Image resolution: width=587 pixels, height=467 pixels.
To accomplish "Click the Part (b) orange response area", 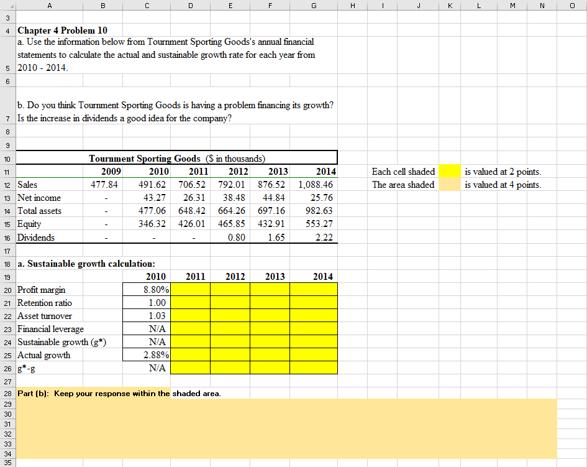I will point(287,429).
